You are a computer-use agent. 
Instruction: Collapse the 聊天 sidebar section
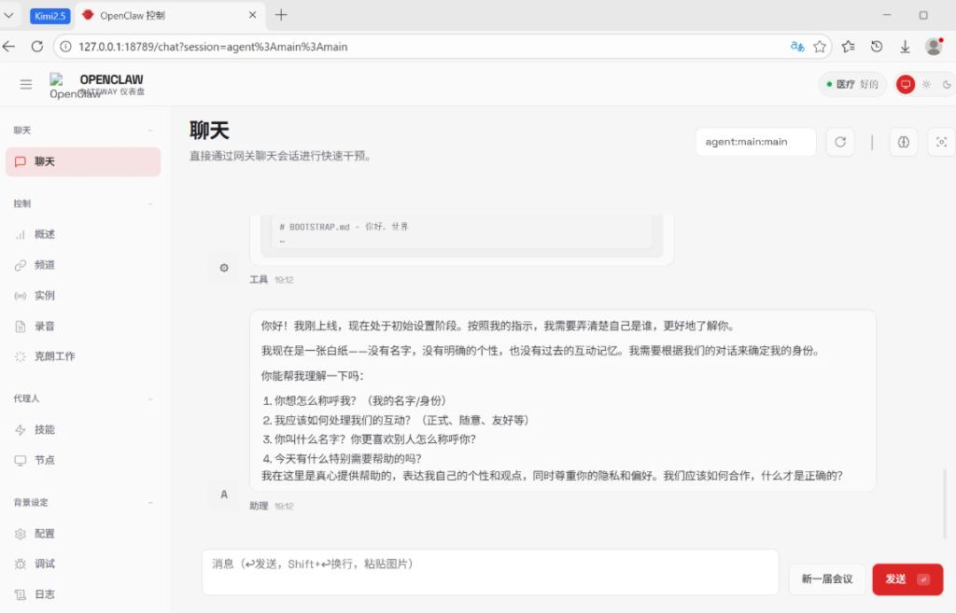pos(150,131)
